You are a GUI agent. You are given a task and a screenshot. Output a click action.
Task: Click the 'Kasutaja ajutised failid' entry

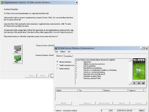[x=92, y=78]
